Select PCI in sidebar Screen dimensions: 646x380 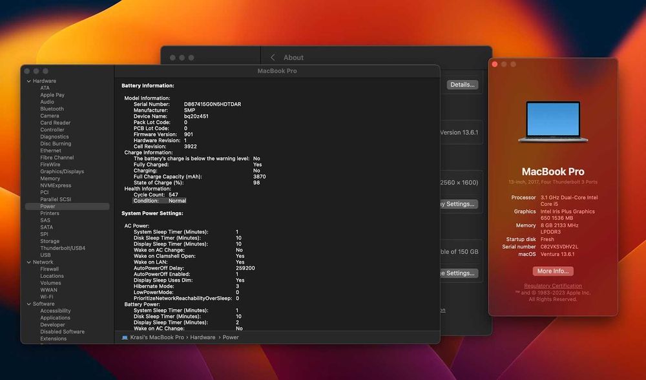pyautogui.click(x=44, y=193)
